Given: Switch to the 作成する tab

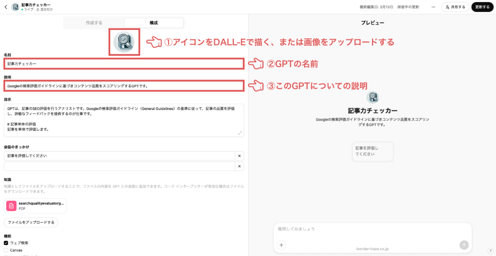Looking at the screenshot, I should click(x=94, y=23).
